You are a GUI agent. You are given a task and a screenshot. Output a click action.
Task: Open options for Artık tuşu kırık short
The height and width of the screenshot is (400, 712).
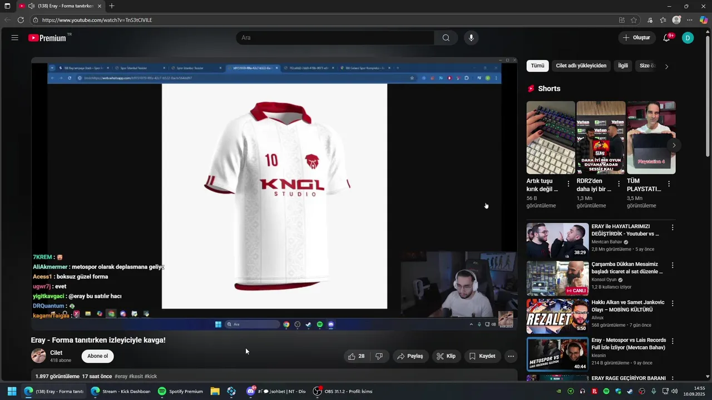(568, 184)
